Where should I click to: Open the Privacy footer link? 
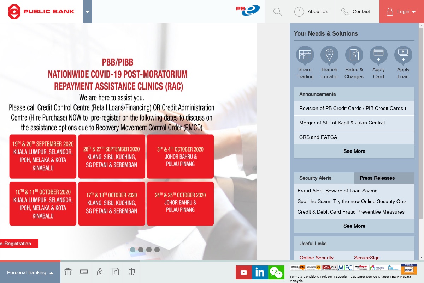coord(327,277)
